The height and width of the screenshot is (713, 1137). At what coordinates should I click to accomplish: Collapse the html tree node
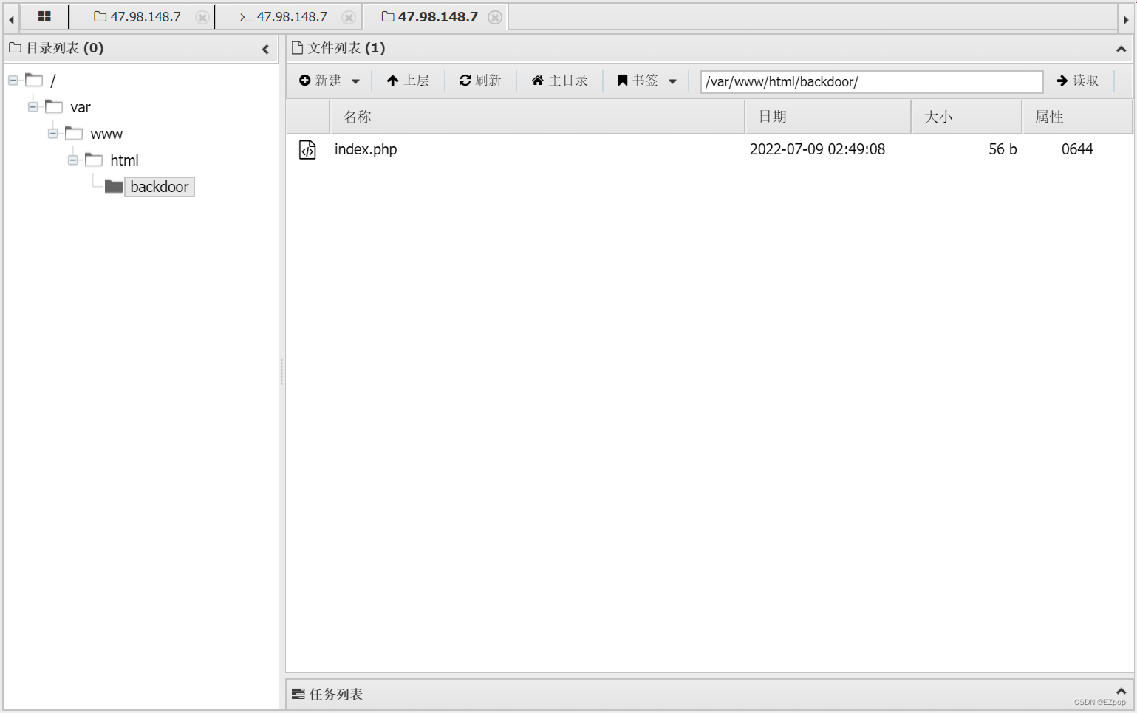pos(72,160)
